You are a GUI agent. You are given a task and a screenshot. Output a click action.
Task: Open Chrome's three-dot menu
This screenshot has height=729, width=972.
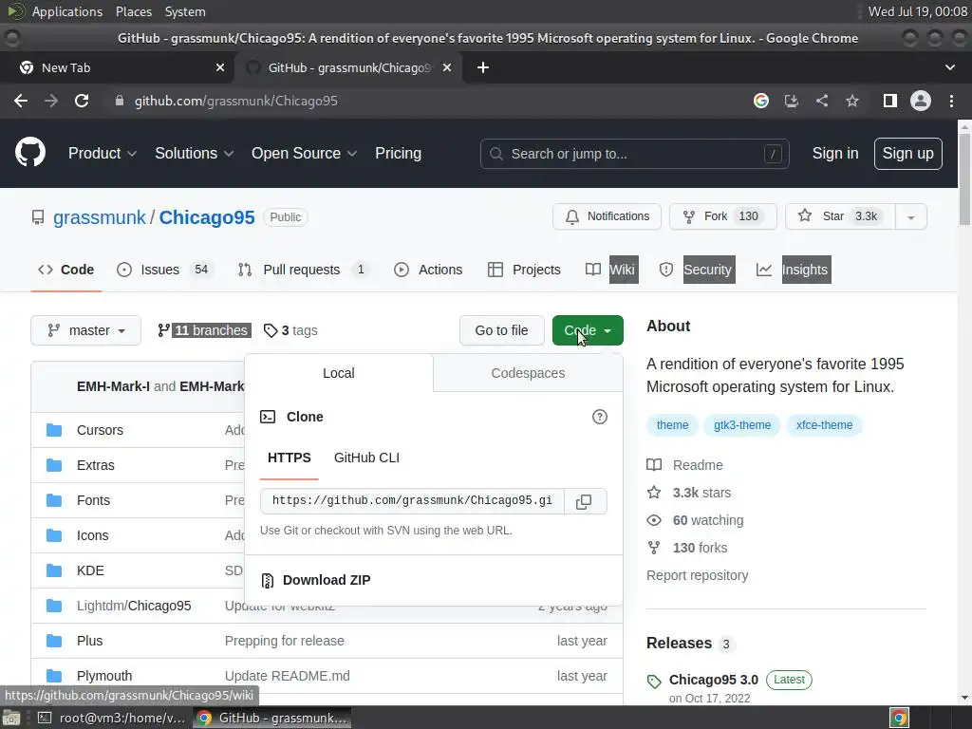[x=951, y=101]
